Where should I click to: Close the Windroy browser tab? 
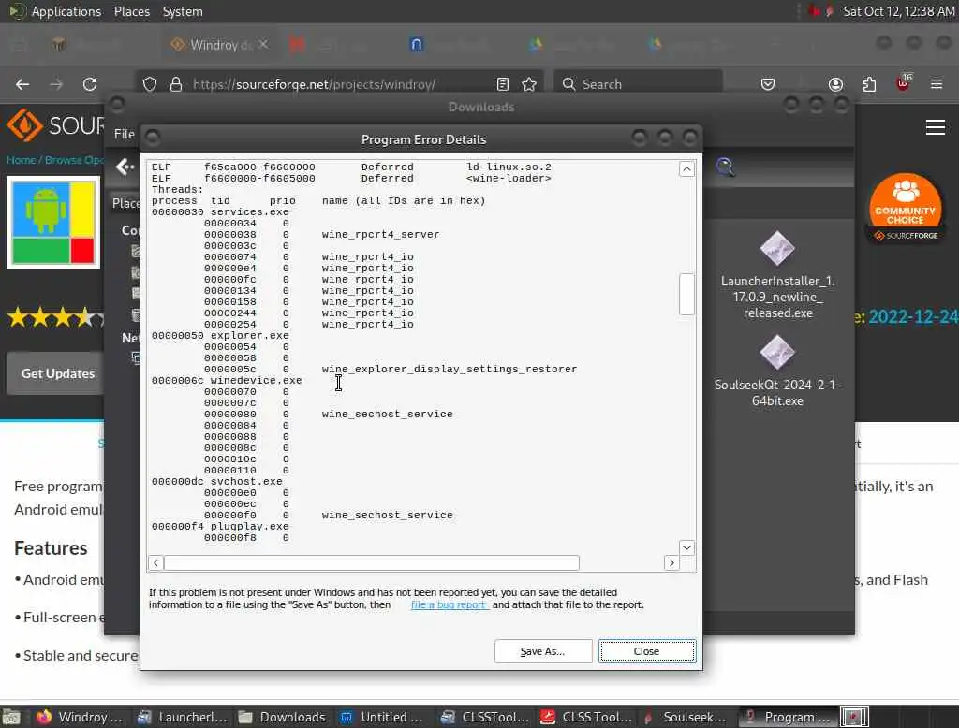point(263,45)
